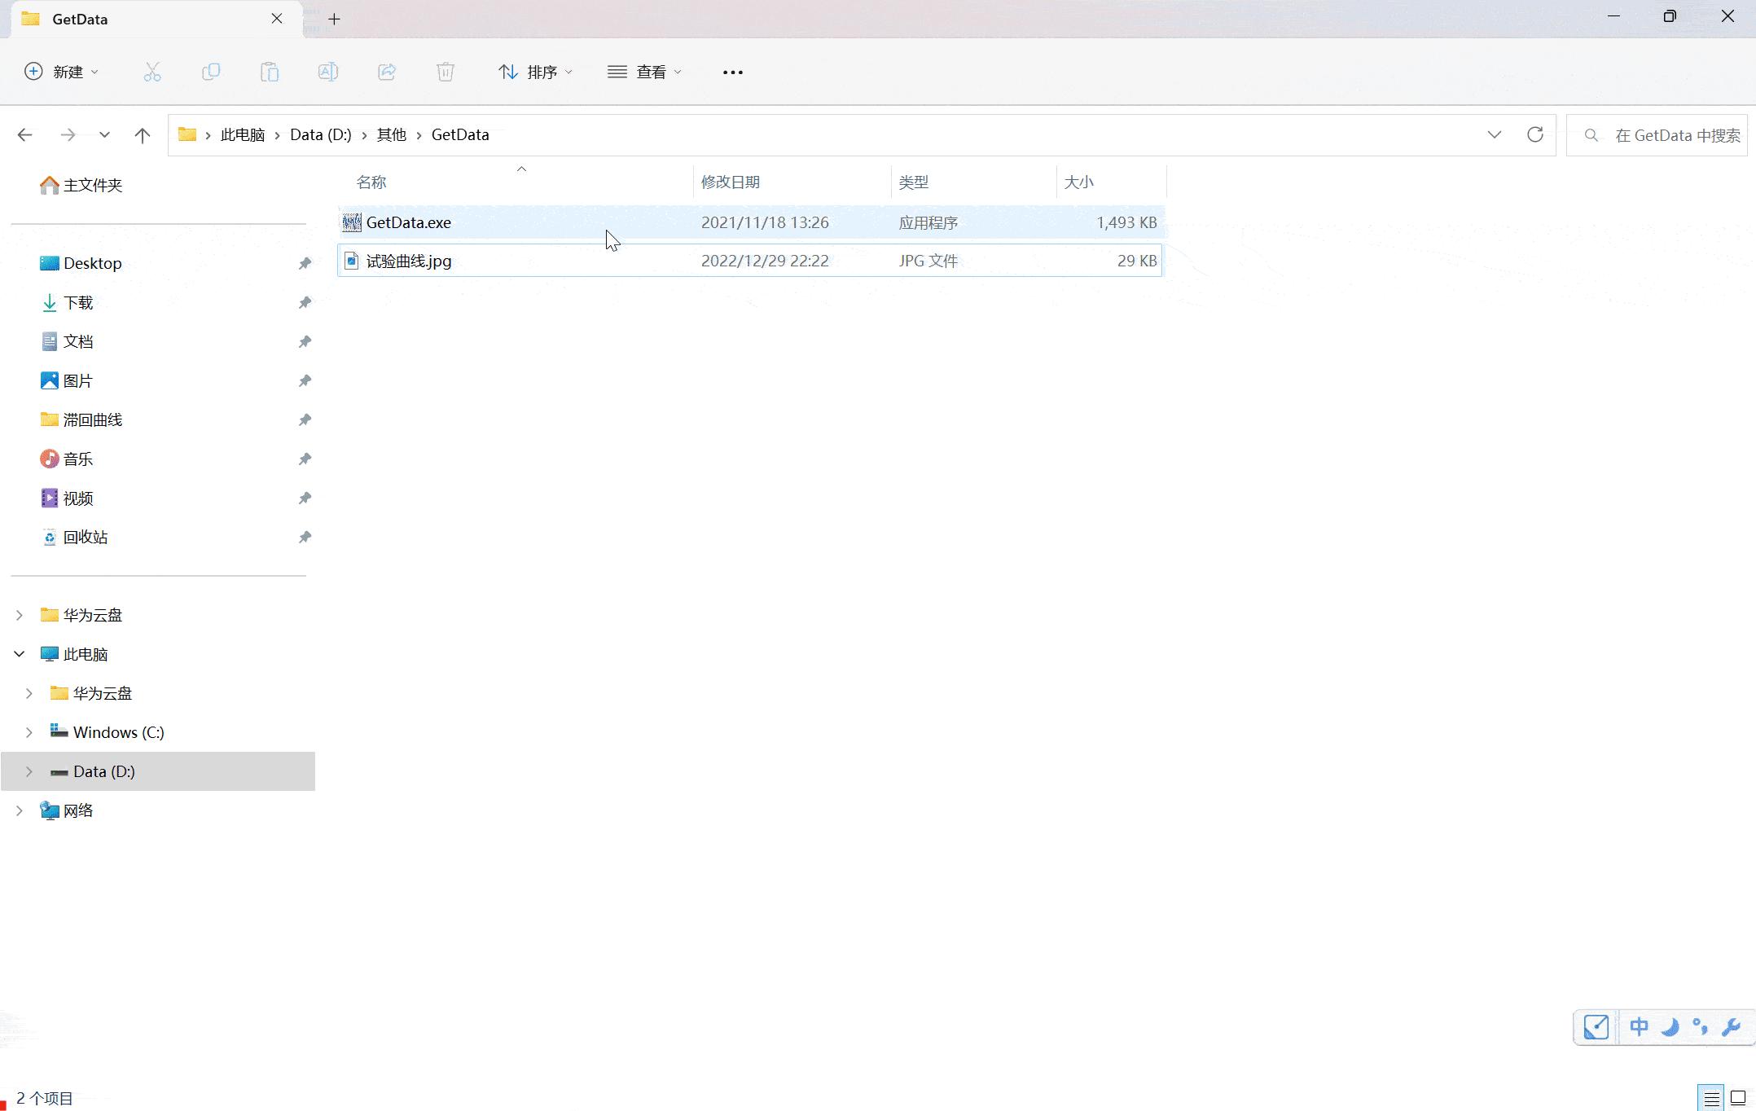Toggle Chinese/English input with the 中 icon
The width and height of the screenshot is (1756, 1111).
[x=1639, y=1027]
